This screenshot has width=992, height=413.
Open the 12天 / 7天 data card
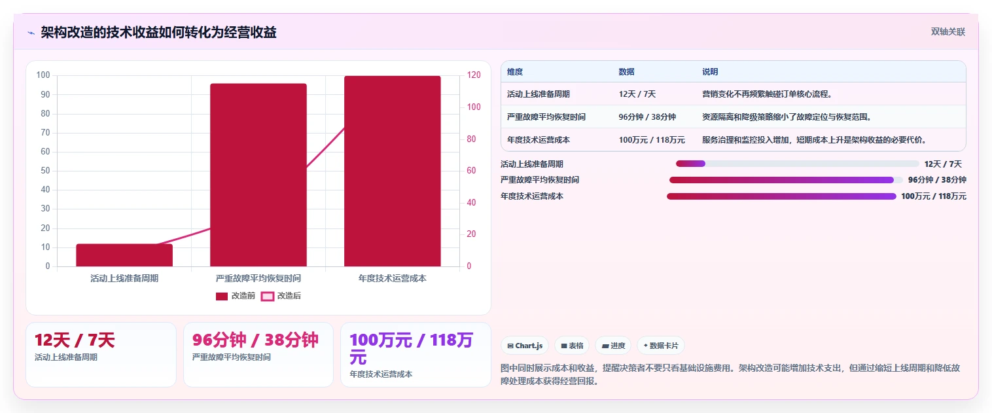pos(101,354)
